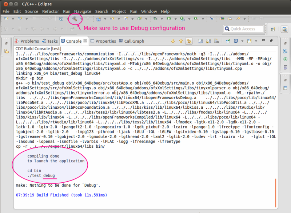Click the Quick Access search field
This screenshot has width=291, height=213.
click(243, 29)
